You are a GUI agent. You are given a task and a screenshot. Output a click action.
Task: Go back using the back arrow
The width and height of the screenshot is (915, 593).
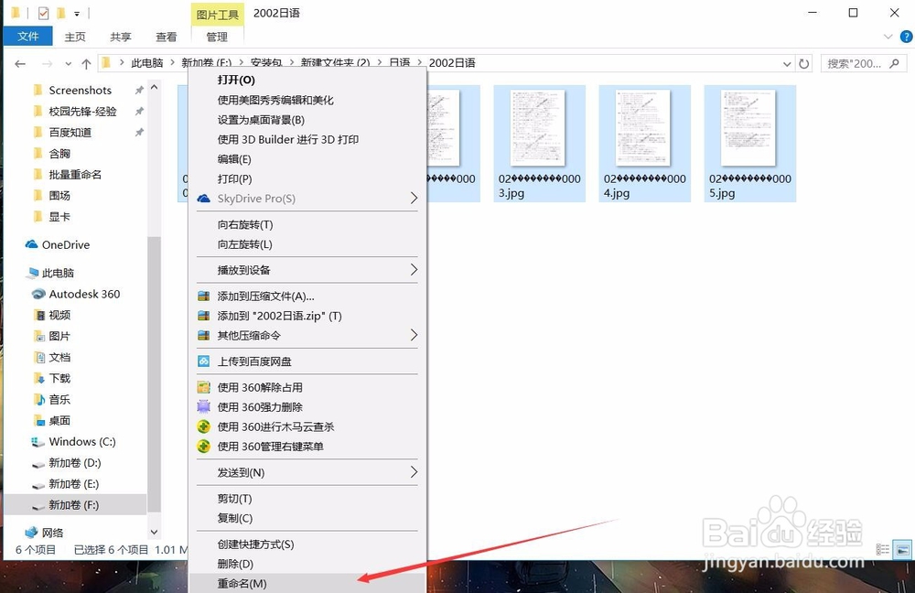point(19,62)
